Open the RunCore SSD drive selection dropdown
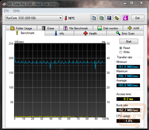149x130 pixels. pos(34,18)
